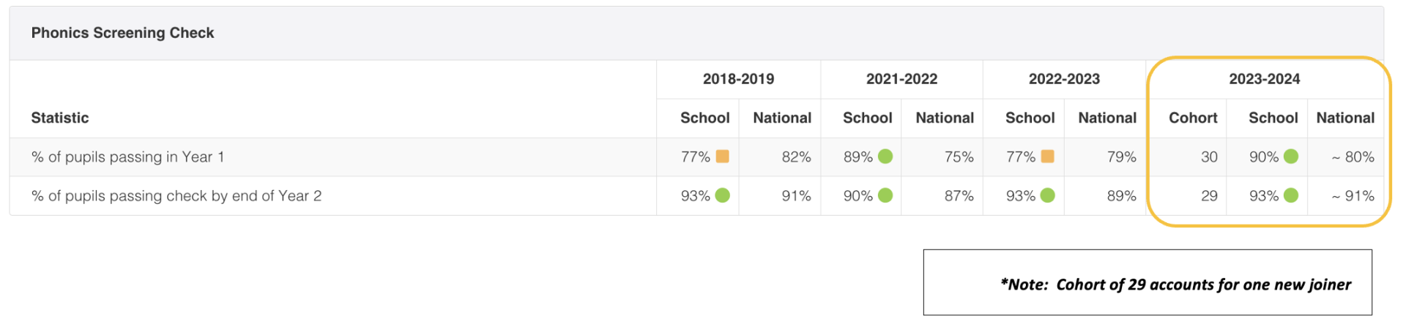1406x324 pixels.
Task: Click the cohort value 30
Action: [x=1209, y=157]
